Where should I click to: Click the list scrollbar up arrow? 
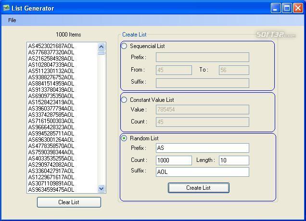[102, 47]
